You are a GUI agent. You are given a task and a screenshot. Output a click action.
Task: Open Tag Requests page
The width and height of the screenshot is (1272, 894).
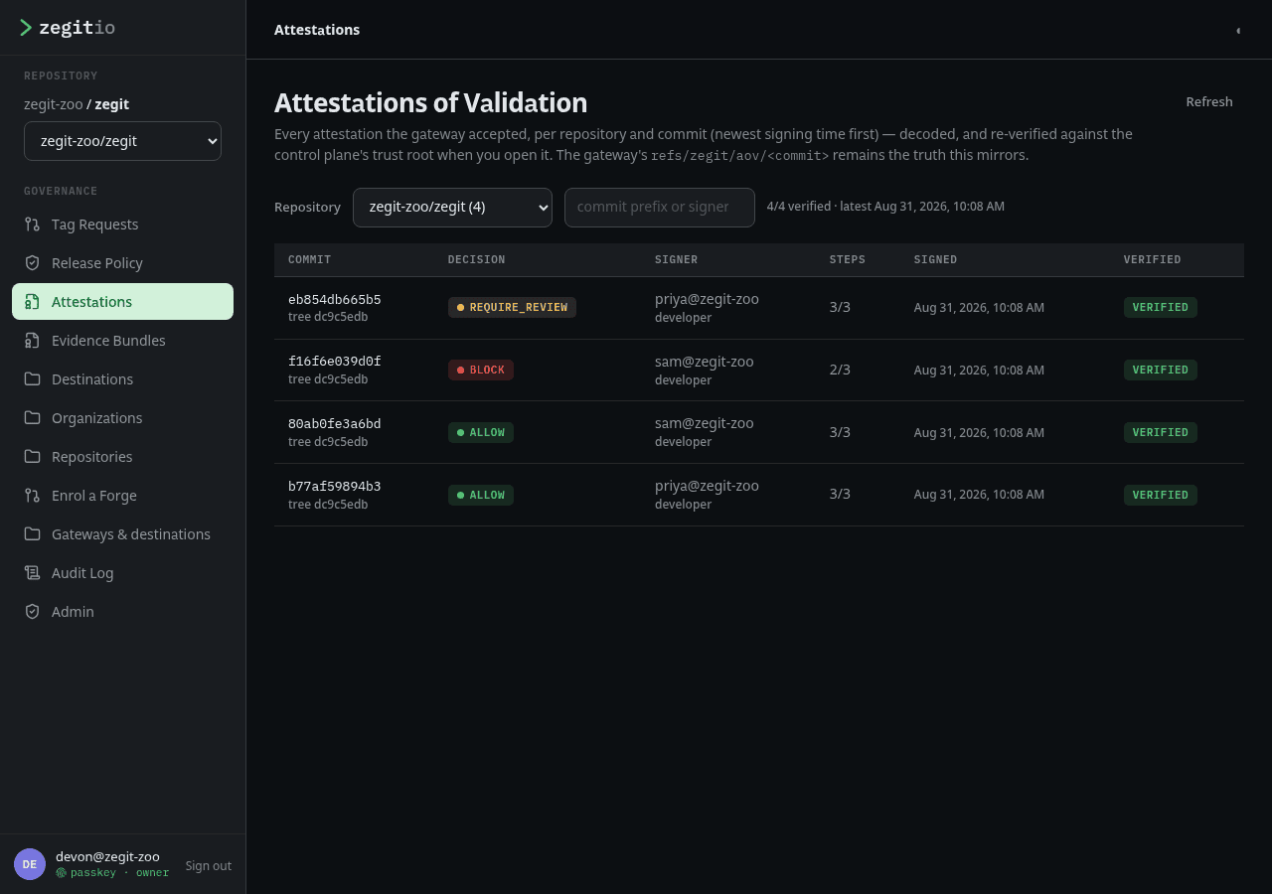point(122,224)
